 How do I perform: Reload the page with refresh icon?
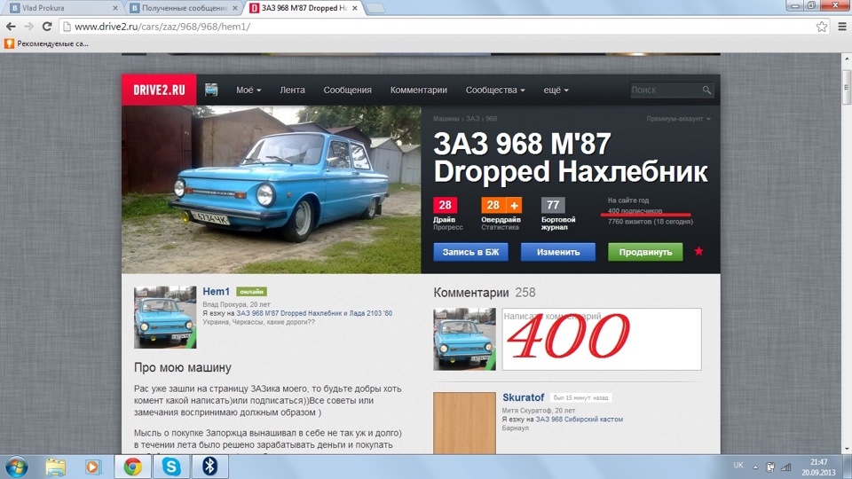coord(47,26)
